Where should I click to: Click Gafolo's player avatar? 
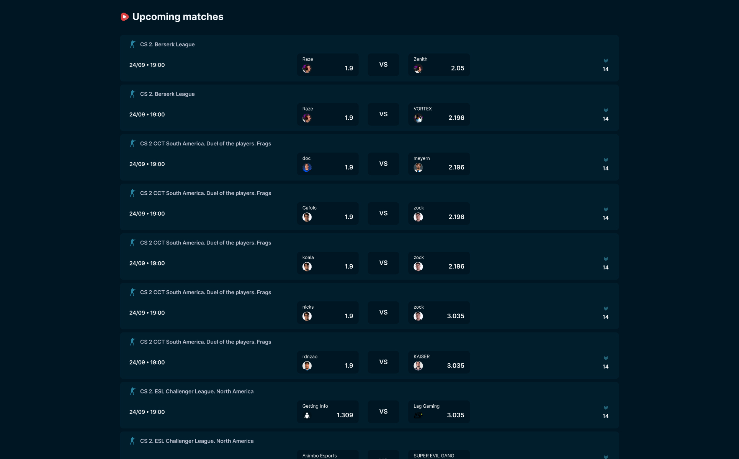[307, 217]
